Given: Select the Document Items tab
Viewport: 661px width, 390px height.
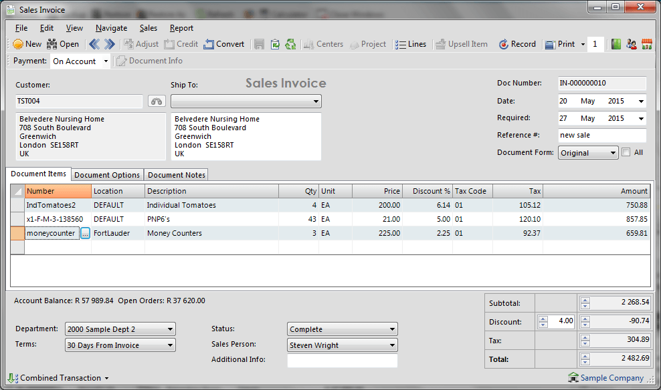Looking at the screenshot, I should coord(38,174).
